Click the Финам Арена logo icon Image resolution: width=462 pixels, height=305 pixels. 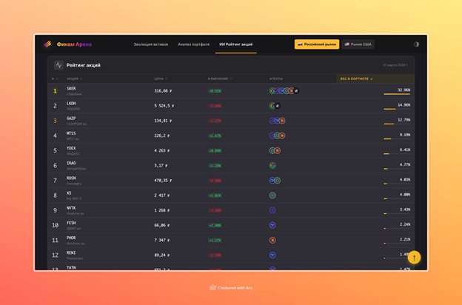[47, 44]
